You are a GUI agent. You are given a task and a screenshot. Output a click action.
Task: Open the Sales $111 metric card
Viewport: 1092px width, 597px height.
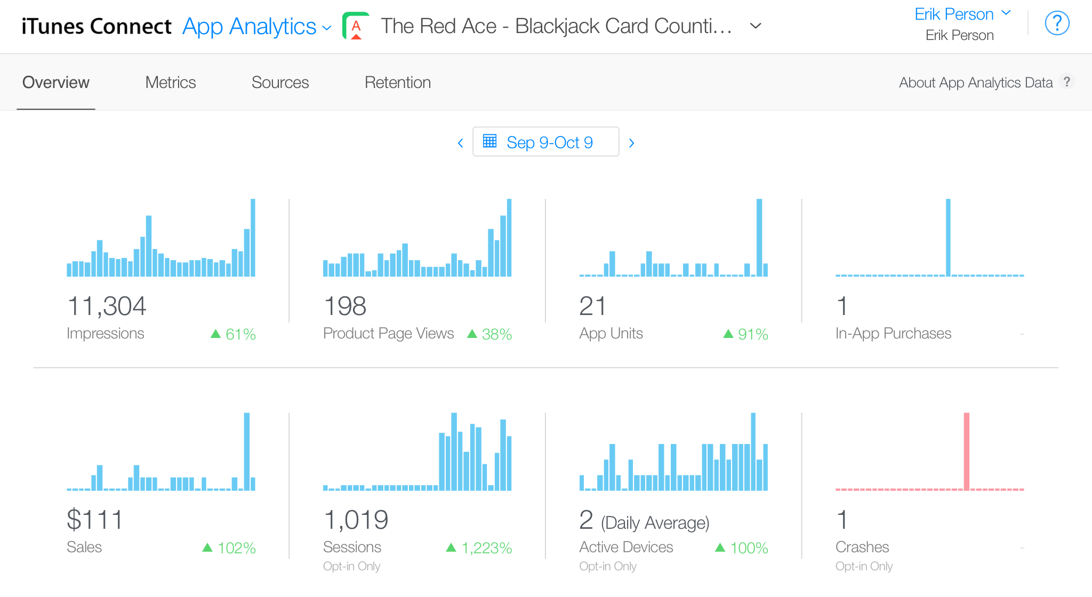tap(95, 520)
